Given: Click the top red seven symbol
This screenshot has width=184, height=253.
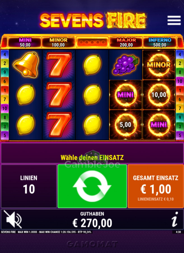Looking at the screenshot, I should click(59, 65).
